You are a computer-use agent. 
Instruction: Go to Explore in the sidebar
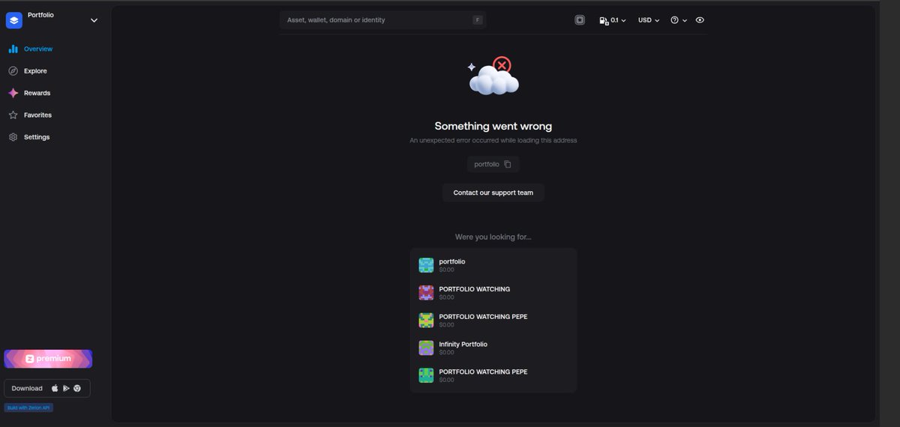coord(28,71)
